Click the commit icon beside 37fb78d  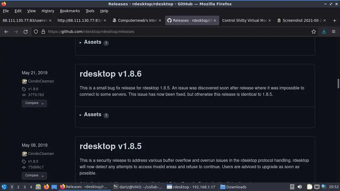[24, 95]
